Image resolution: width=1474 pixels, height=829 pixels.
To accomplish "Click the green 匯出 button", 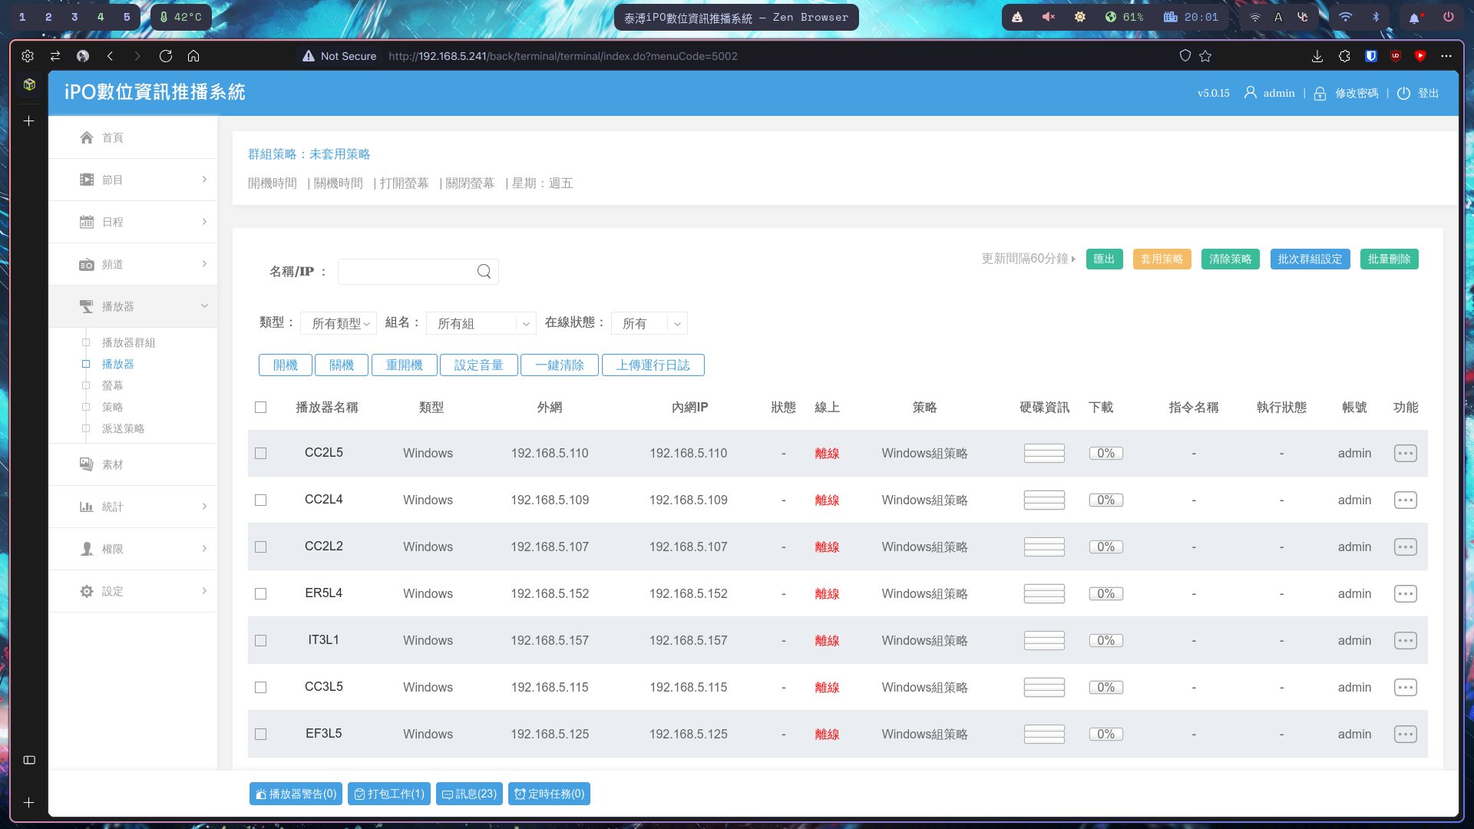I will tap(1104, 259).
